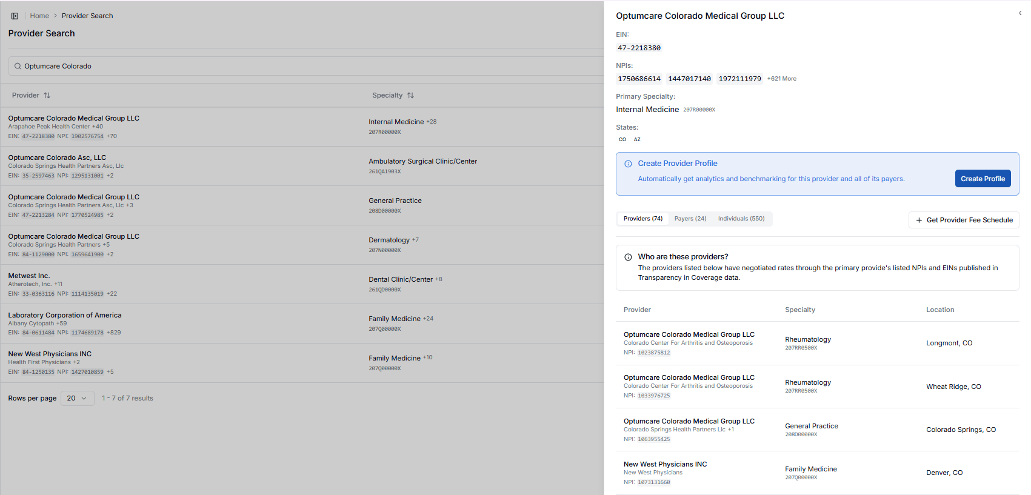The width and height of the screenshot is (1031, 495).
Task: Click the CO state badge
Action: [x=622, y=139]
